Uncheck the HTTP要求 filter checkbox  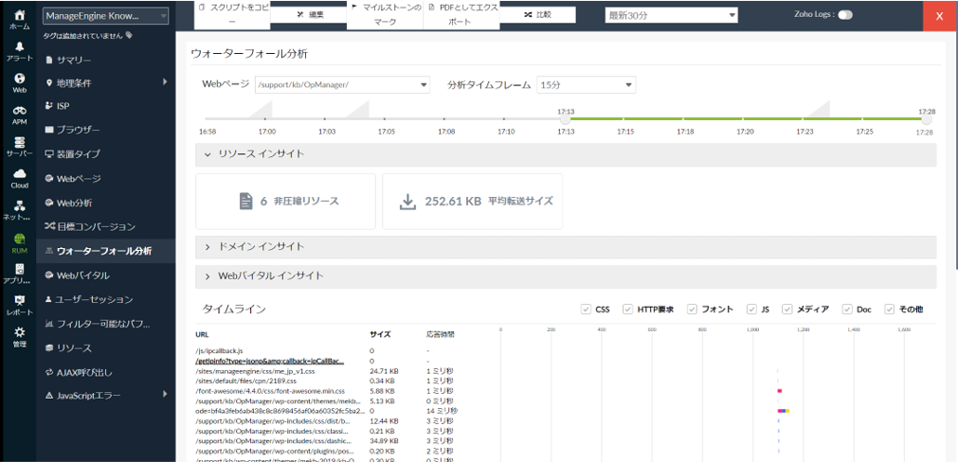(x=627, y=310)
